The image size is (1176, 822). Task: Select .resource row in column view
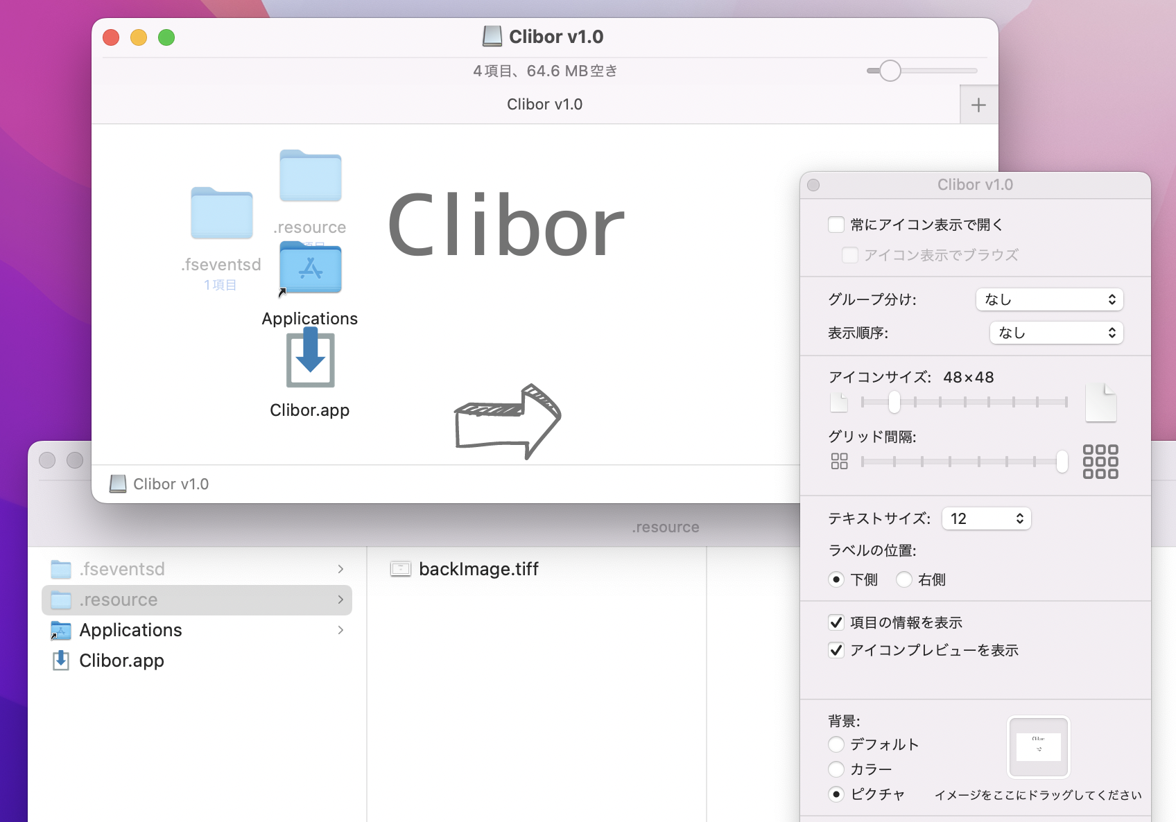(197, 600)
